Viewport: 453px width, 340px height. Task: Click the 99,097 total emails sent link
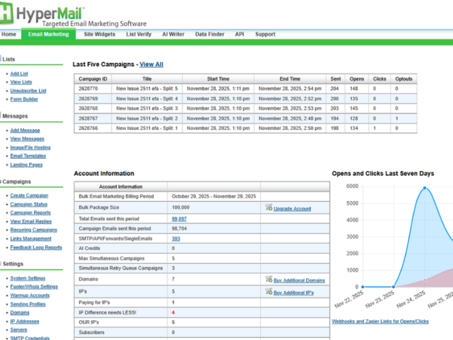(179, 219)
